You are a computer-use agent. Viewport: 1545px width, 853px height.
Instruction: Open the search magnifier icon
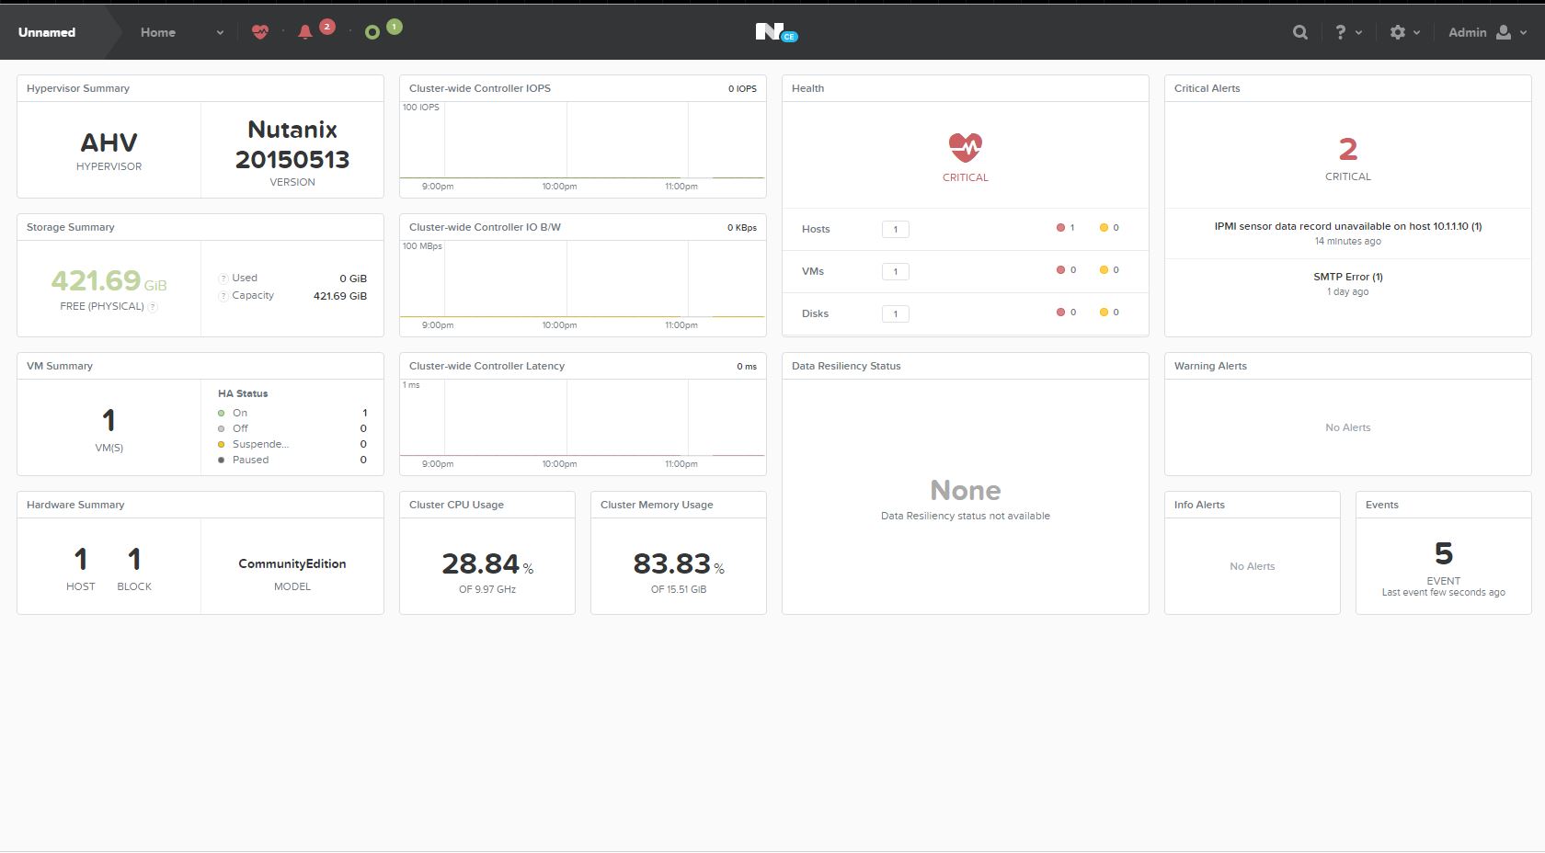pos(1299,32)
